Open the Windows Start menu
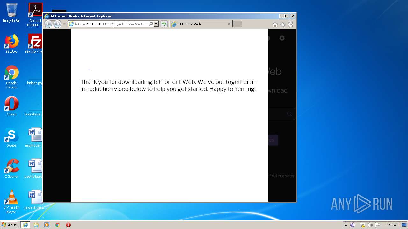The height and width of the screenshot is (229, 408). pos(9,225)
